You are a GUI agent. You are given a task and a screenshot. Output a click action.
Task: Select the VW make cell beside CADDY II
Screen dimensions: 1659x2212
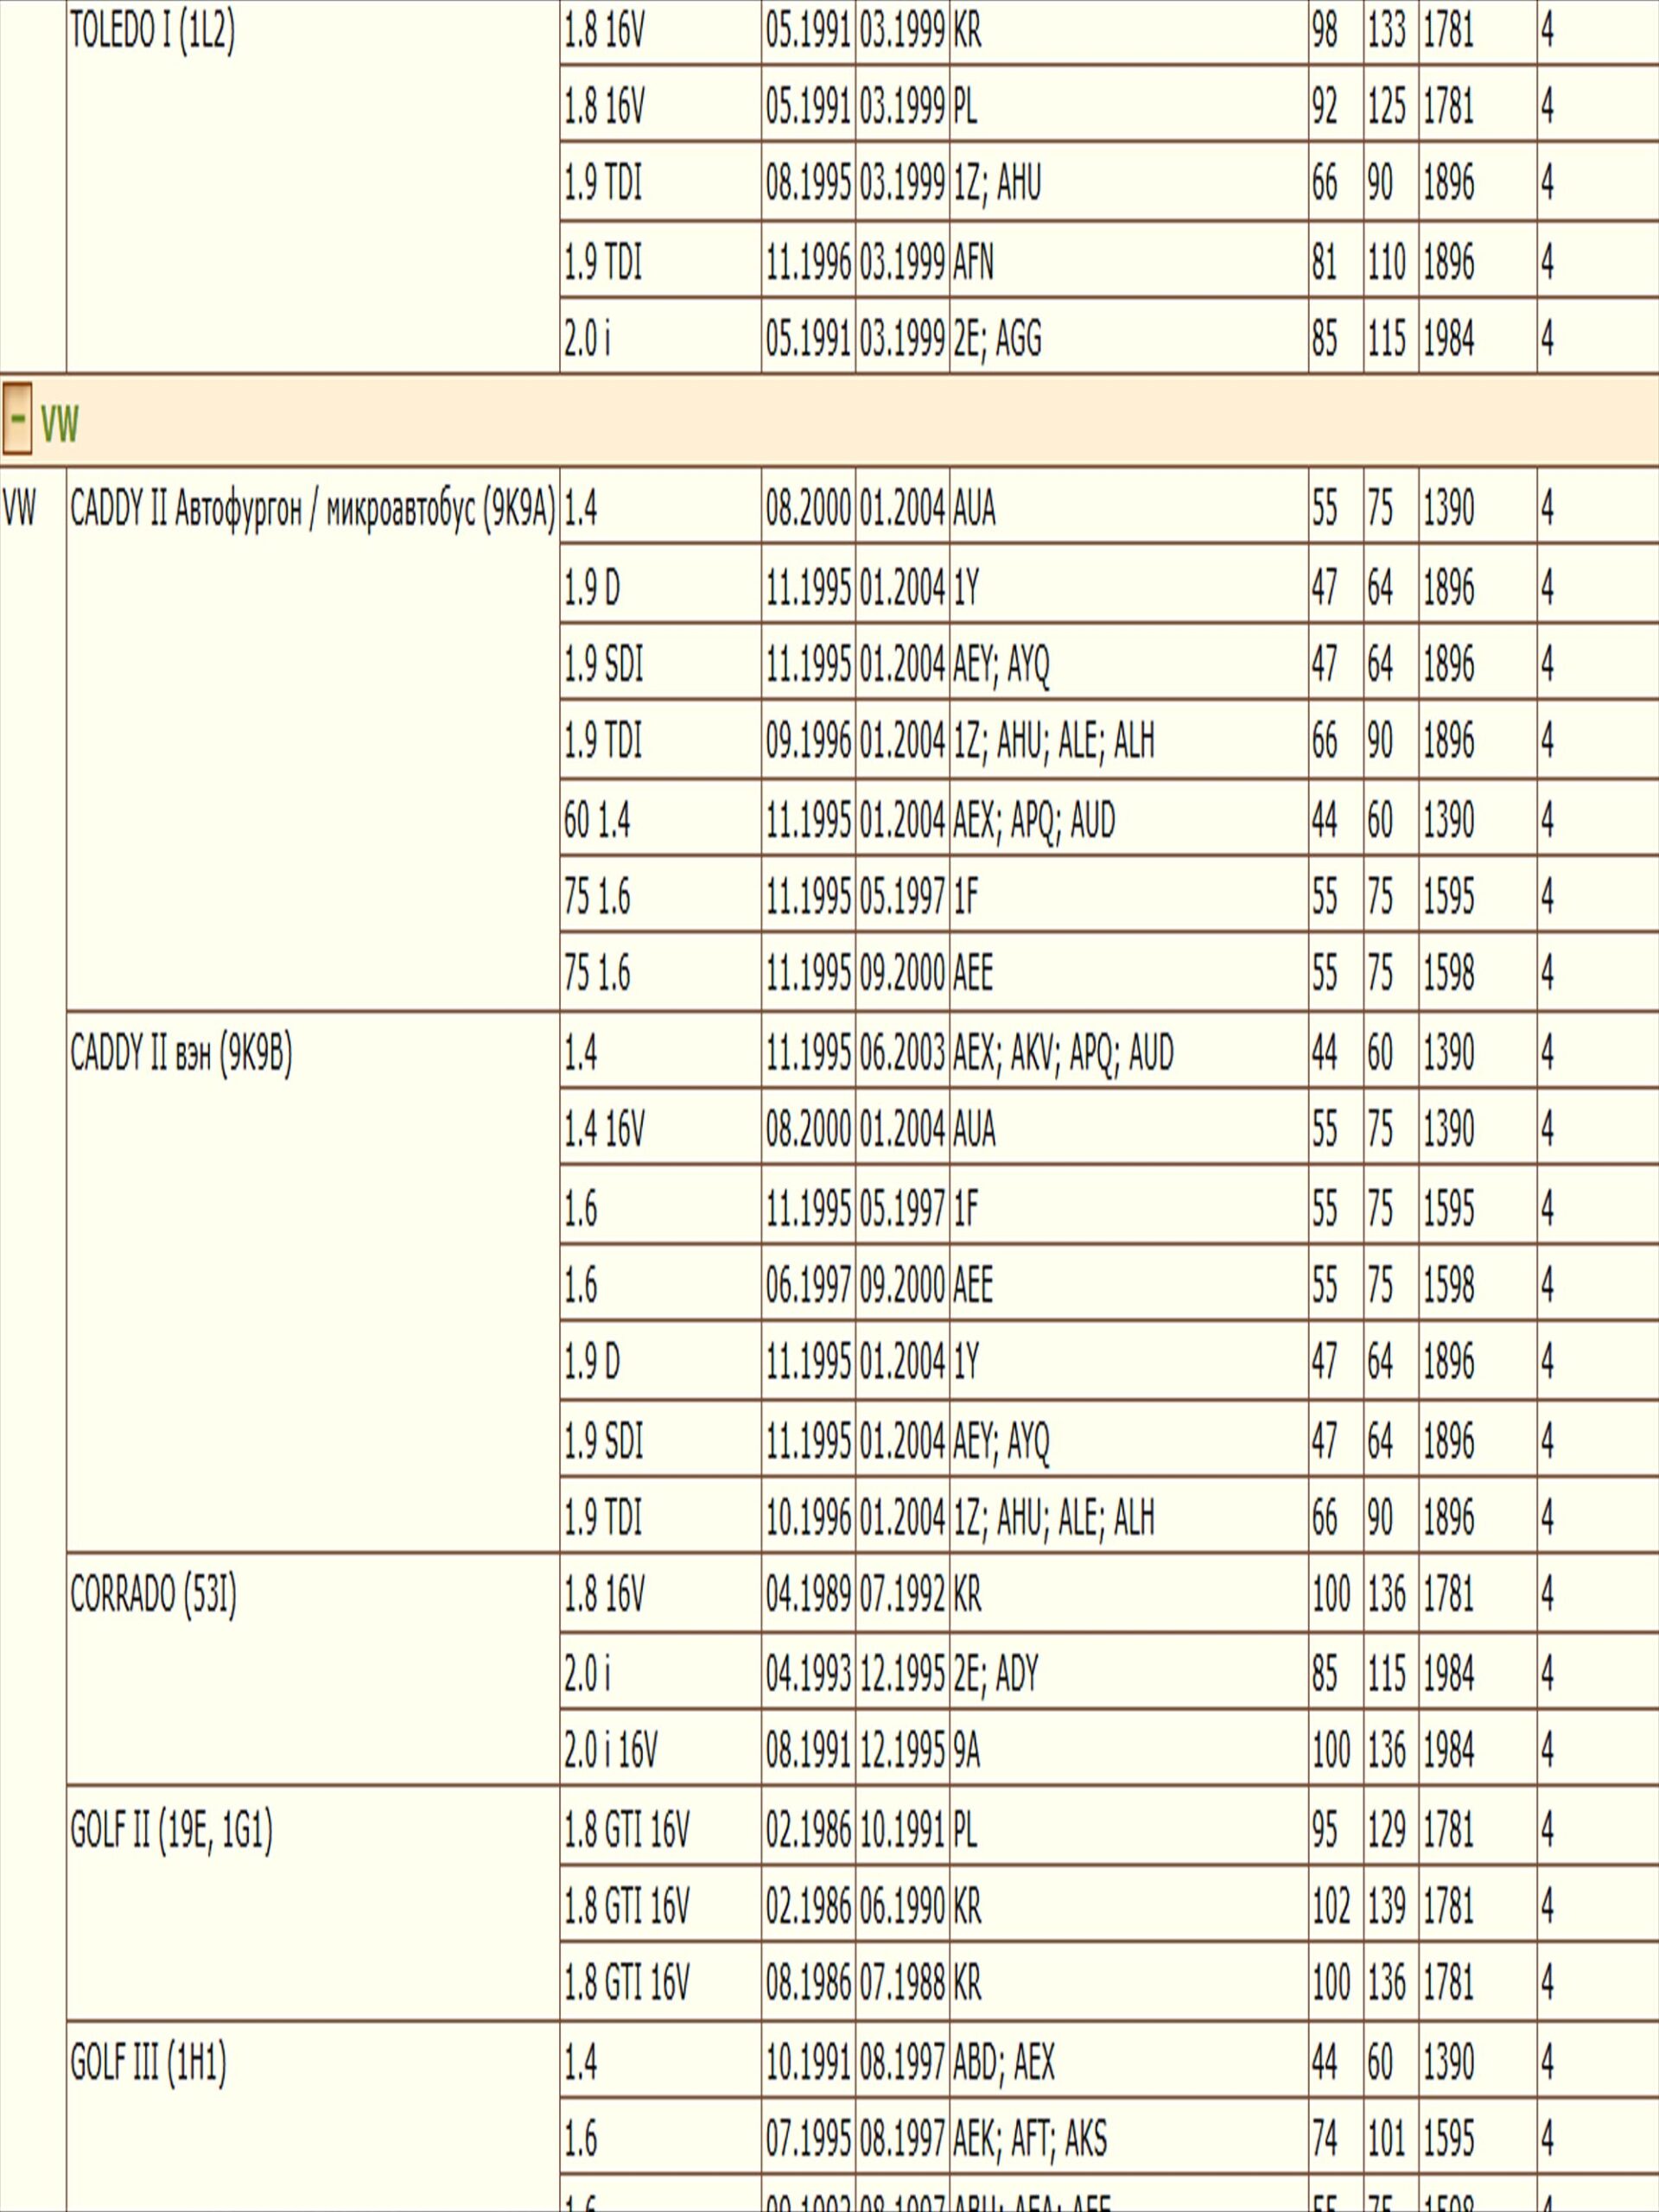20,509
